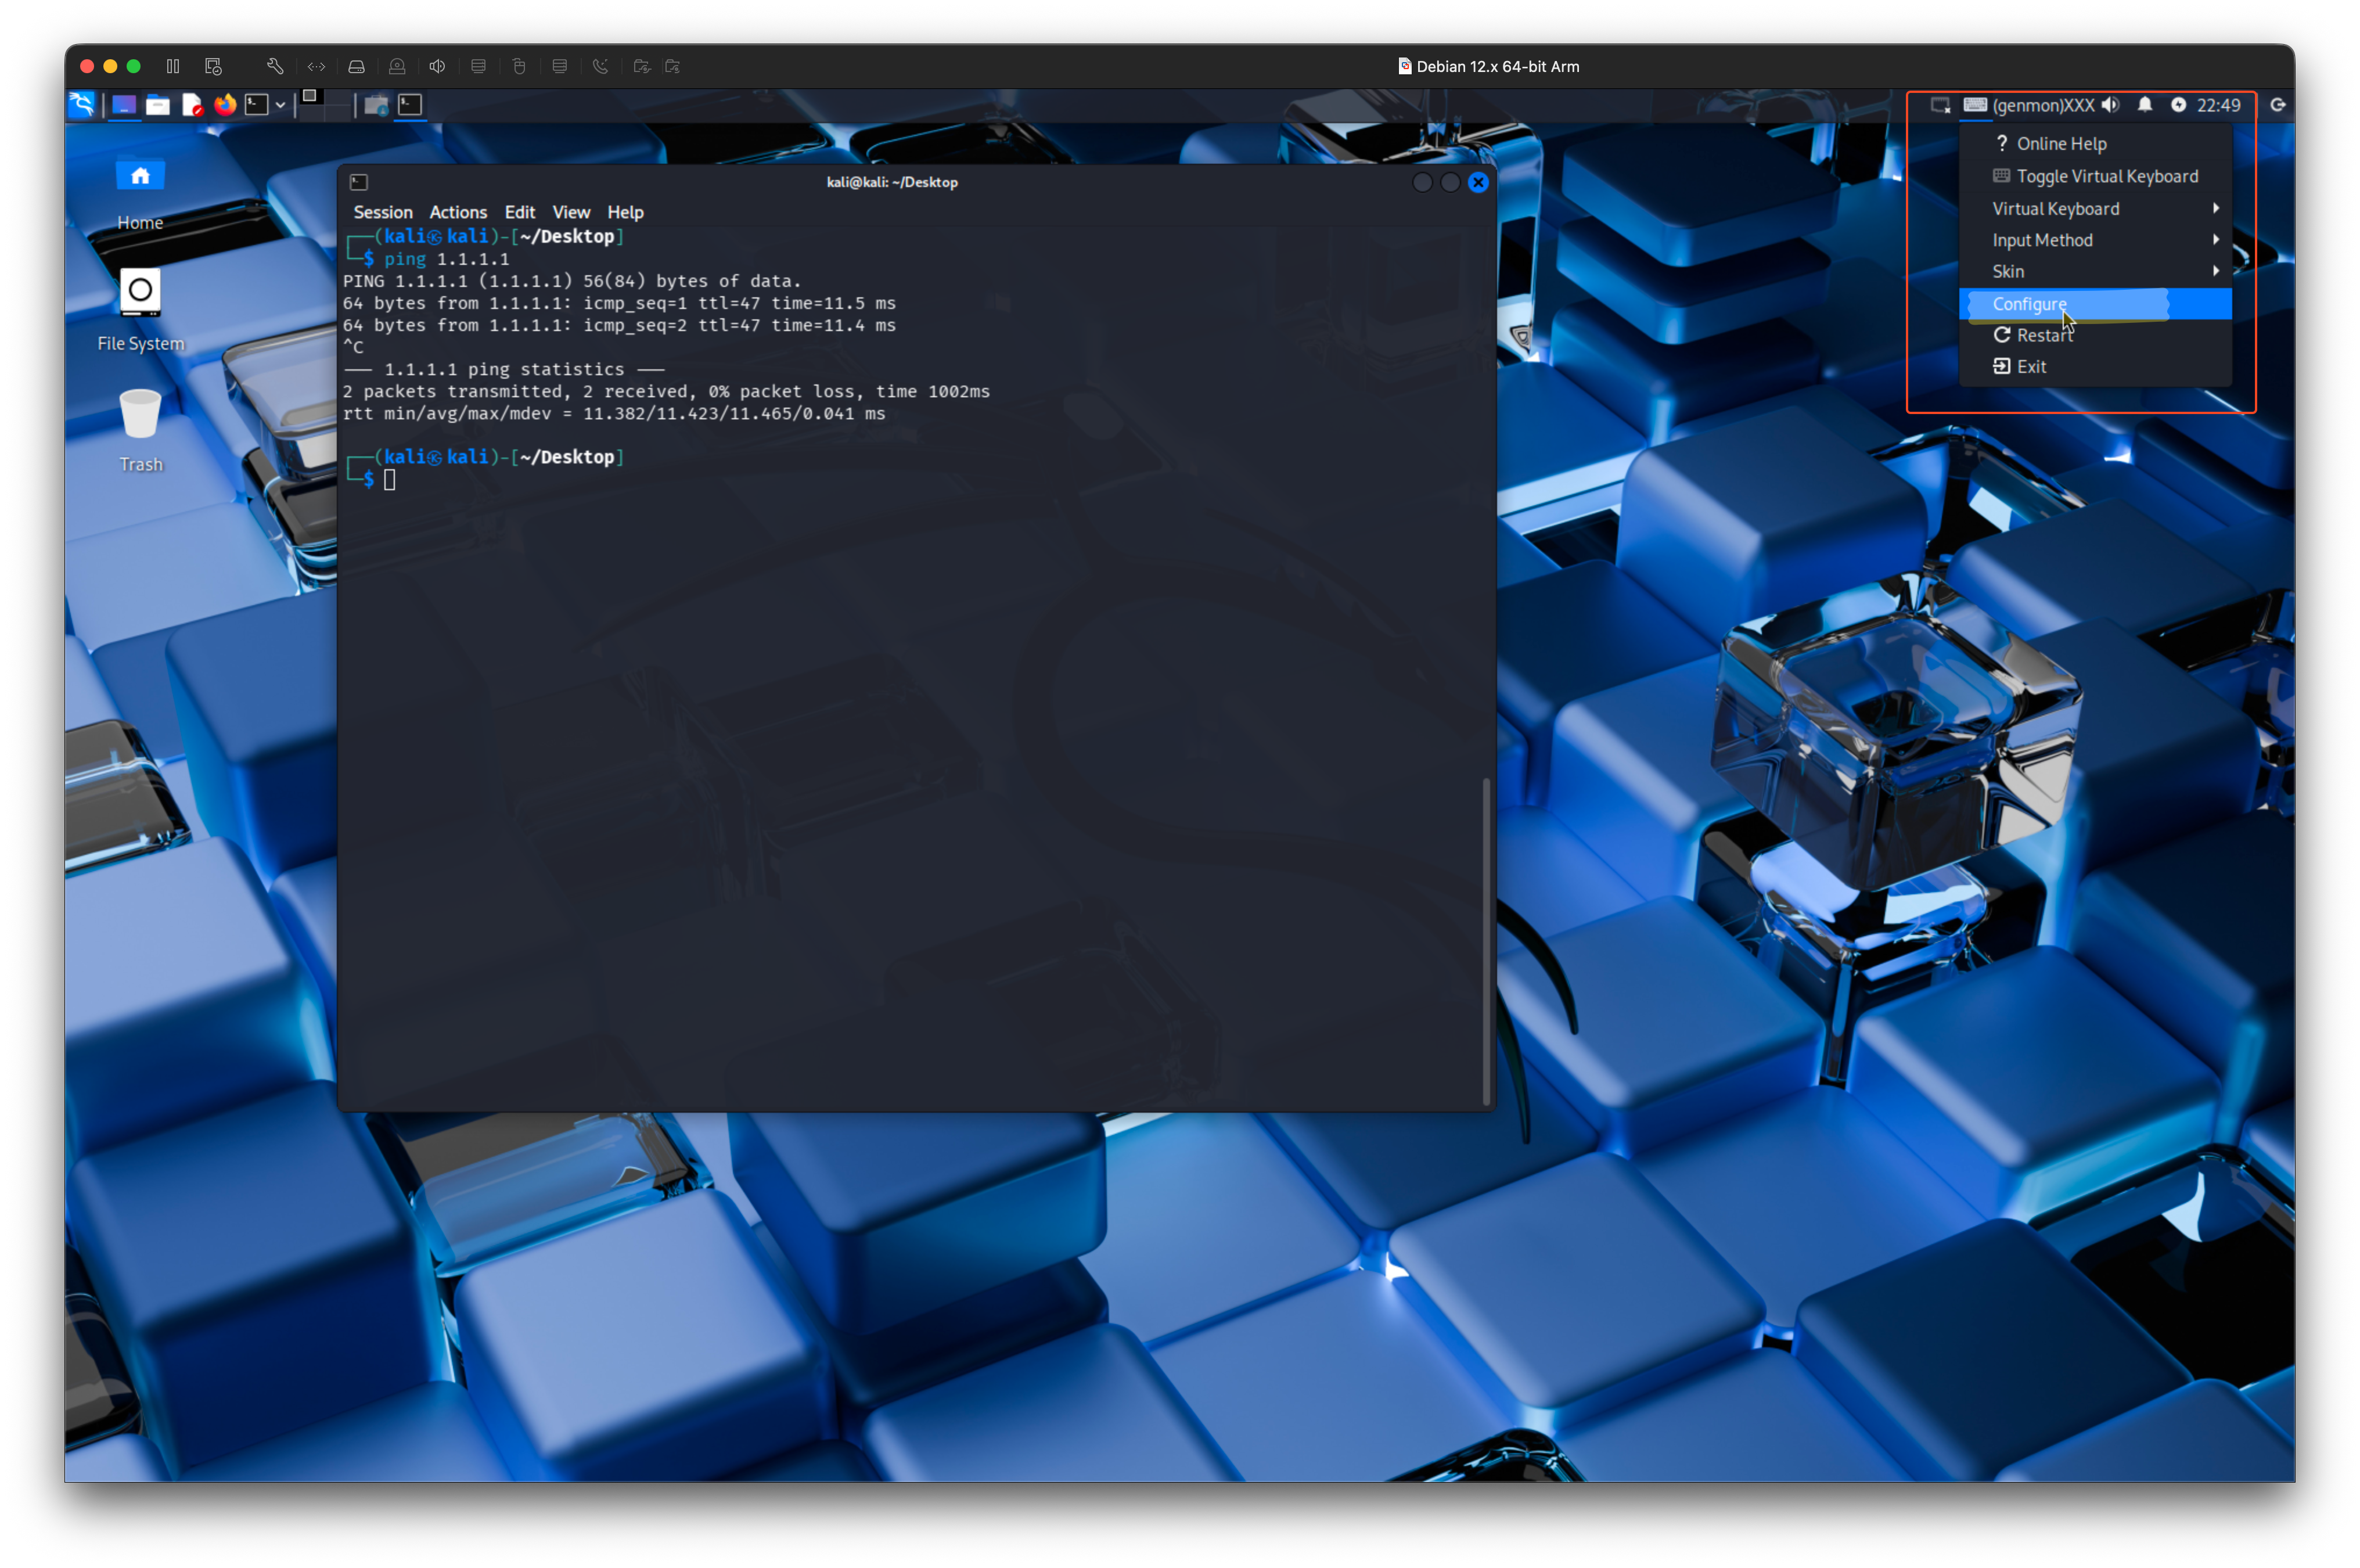This screenshot has width=2360, height=1568.
Task: Expand the Input Method submenu
Action: pos(2095,240)
